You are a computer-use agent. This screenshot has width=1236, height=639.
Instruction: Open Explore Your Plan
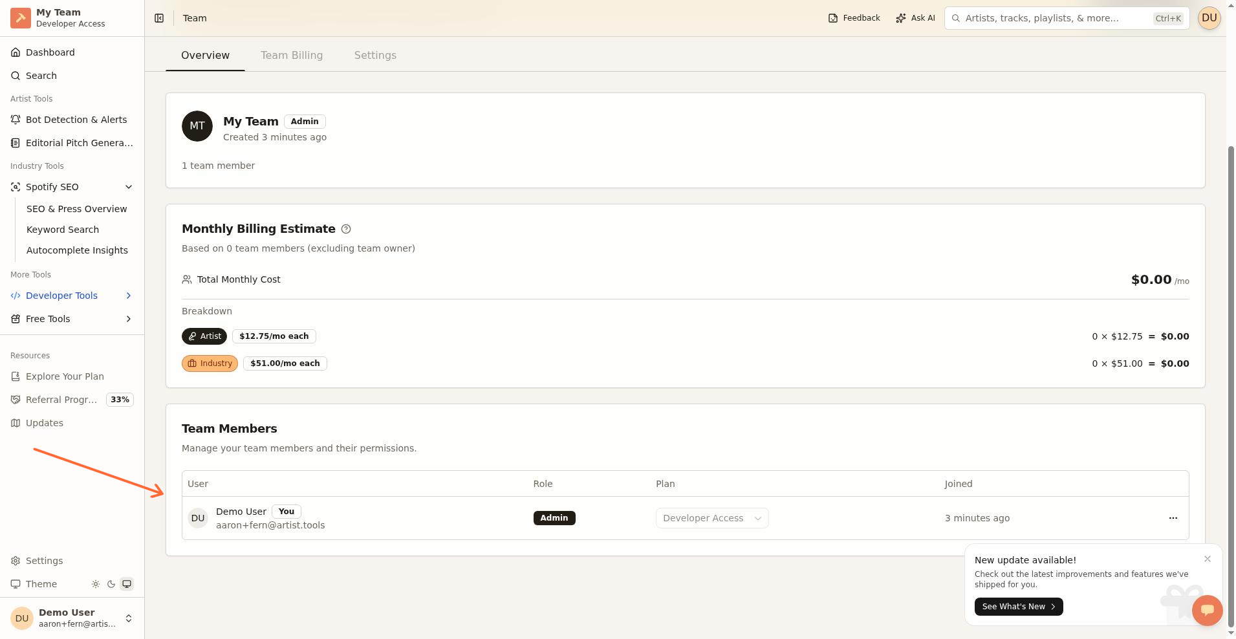(72, 376)
